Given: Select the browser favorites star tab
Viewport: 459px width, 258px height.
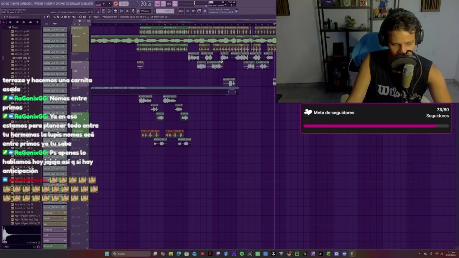Looking at the screenshot, I should click(37, 22).
